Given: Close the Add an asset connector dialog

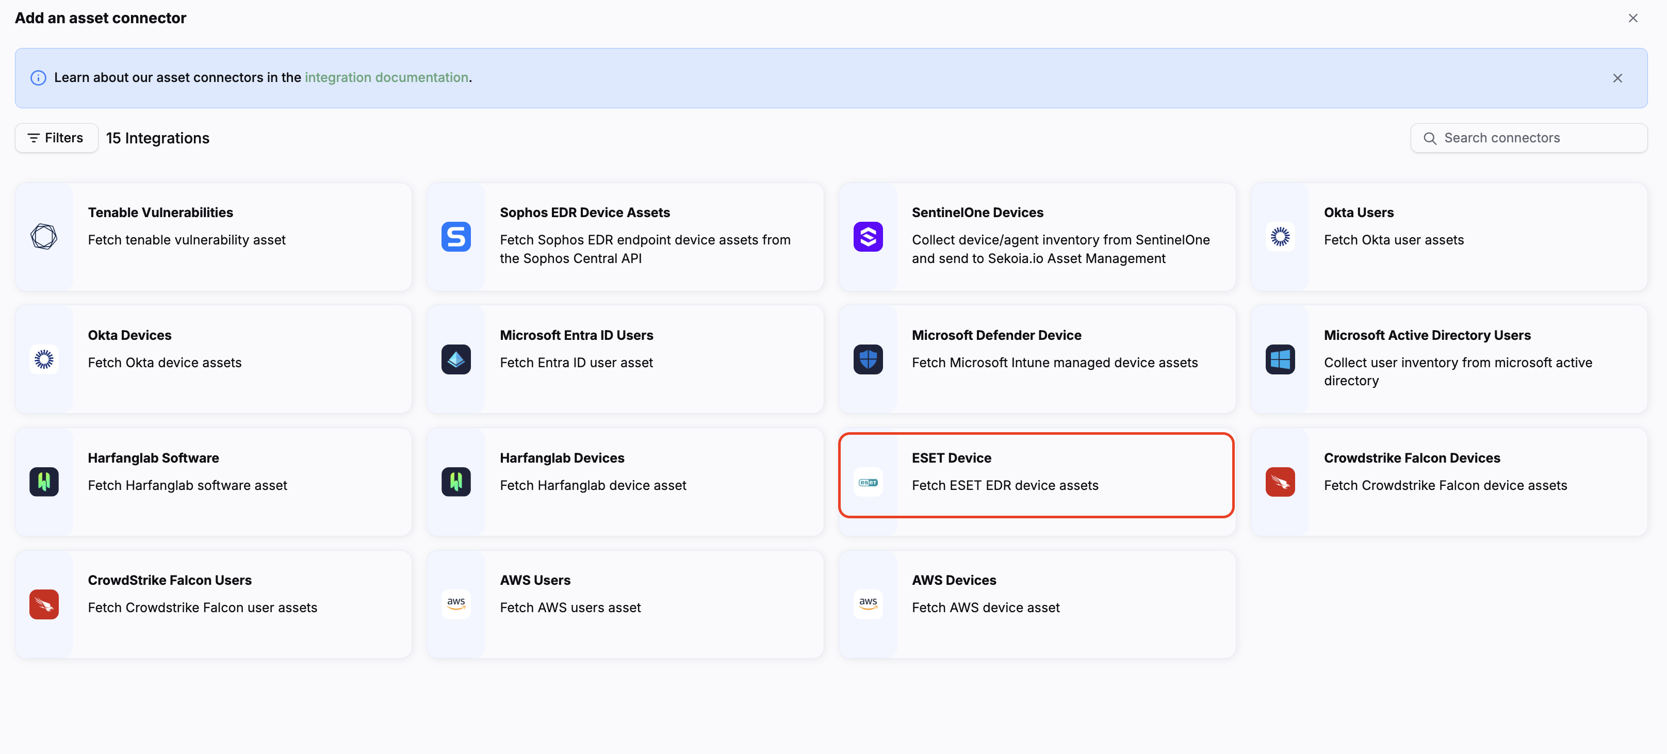Looking at the screenshot, I should [1633, 18].
